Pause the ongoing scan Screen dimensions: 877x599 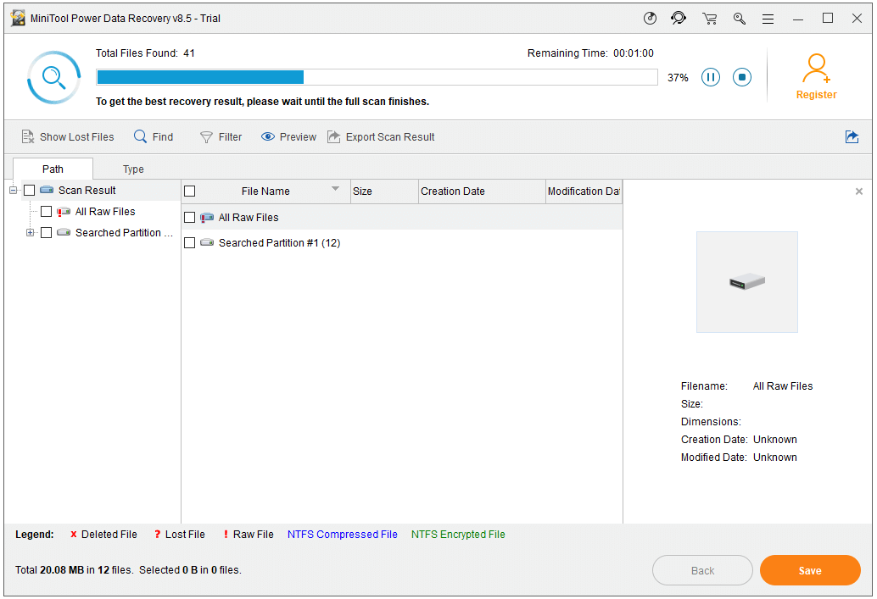pyautogui.click(x=711, y=76)
